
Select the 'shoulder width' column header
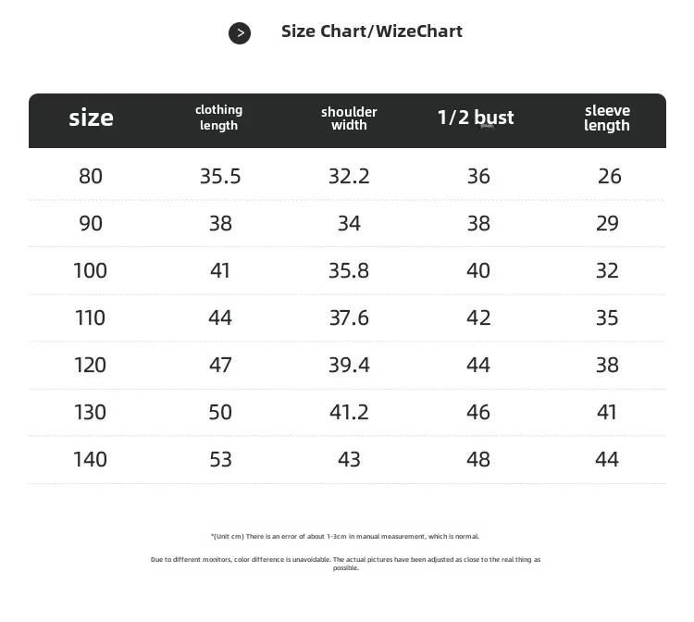tap(349, 118)
